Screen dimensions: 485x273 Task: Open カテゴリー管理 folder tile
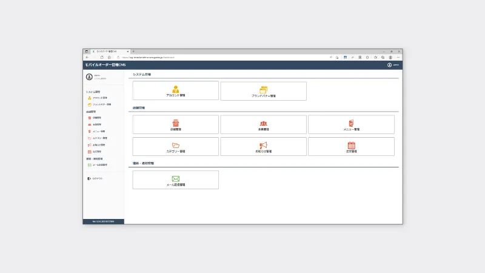[175, 147]
